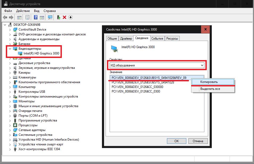
Task: Switch to the Драйвер tab
Action: [126, 39]
